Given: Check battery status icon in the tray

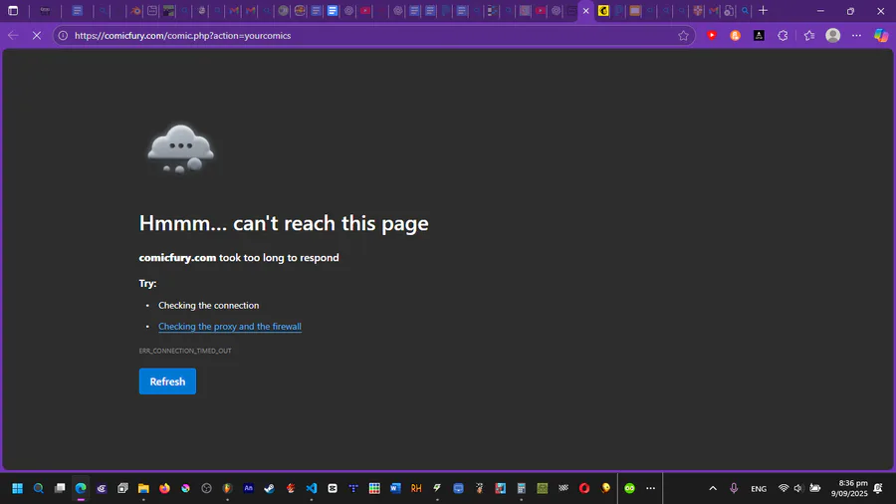Looking at the screenshot, I should click(815, 488).
